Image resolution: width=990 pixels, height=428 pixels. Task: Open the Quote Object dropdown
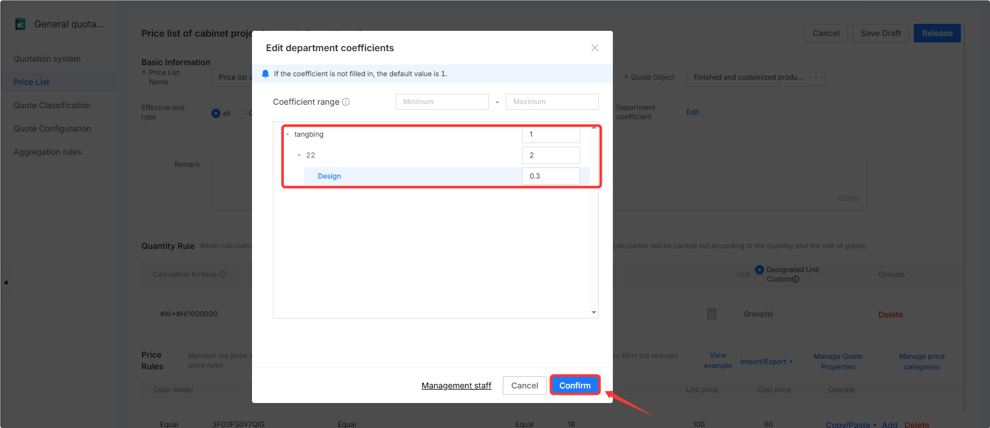point(755,77)
